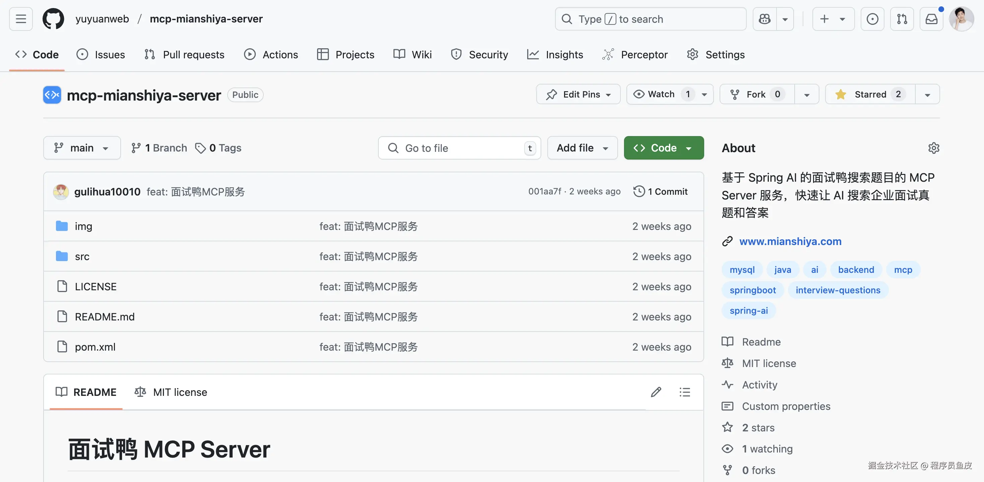Expand the main branch selector dropdown
This screenshot has height=482, width=984.
tap(82, 148)
